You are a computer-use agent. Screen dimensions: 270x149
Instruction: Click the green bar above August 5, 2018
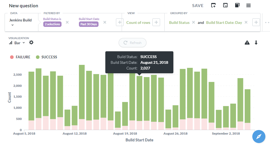(31, 96)
